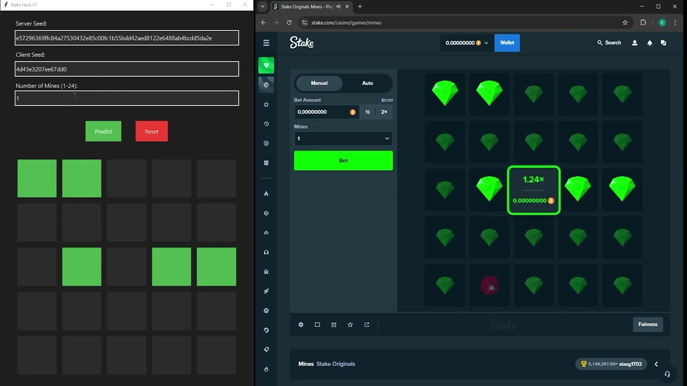
Task: Switch bet mode to Auto
Action: click(368, 83)
